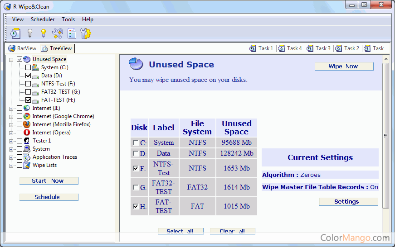Click the R-Wipe&Clean title bar app icon
Image resolution: width=395 pixels, height=247 pixels.
tap(7, 7)
